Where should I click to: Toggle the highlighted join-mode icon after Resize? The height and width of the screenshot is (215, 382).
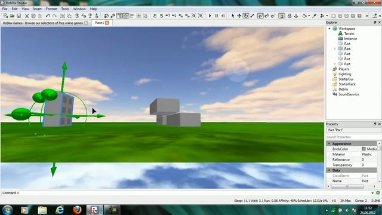260,16
